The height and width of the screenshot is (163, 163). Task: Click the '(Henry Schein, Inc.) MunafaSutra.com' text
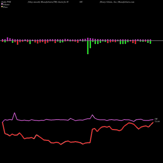[x=117, y=2]
